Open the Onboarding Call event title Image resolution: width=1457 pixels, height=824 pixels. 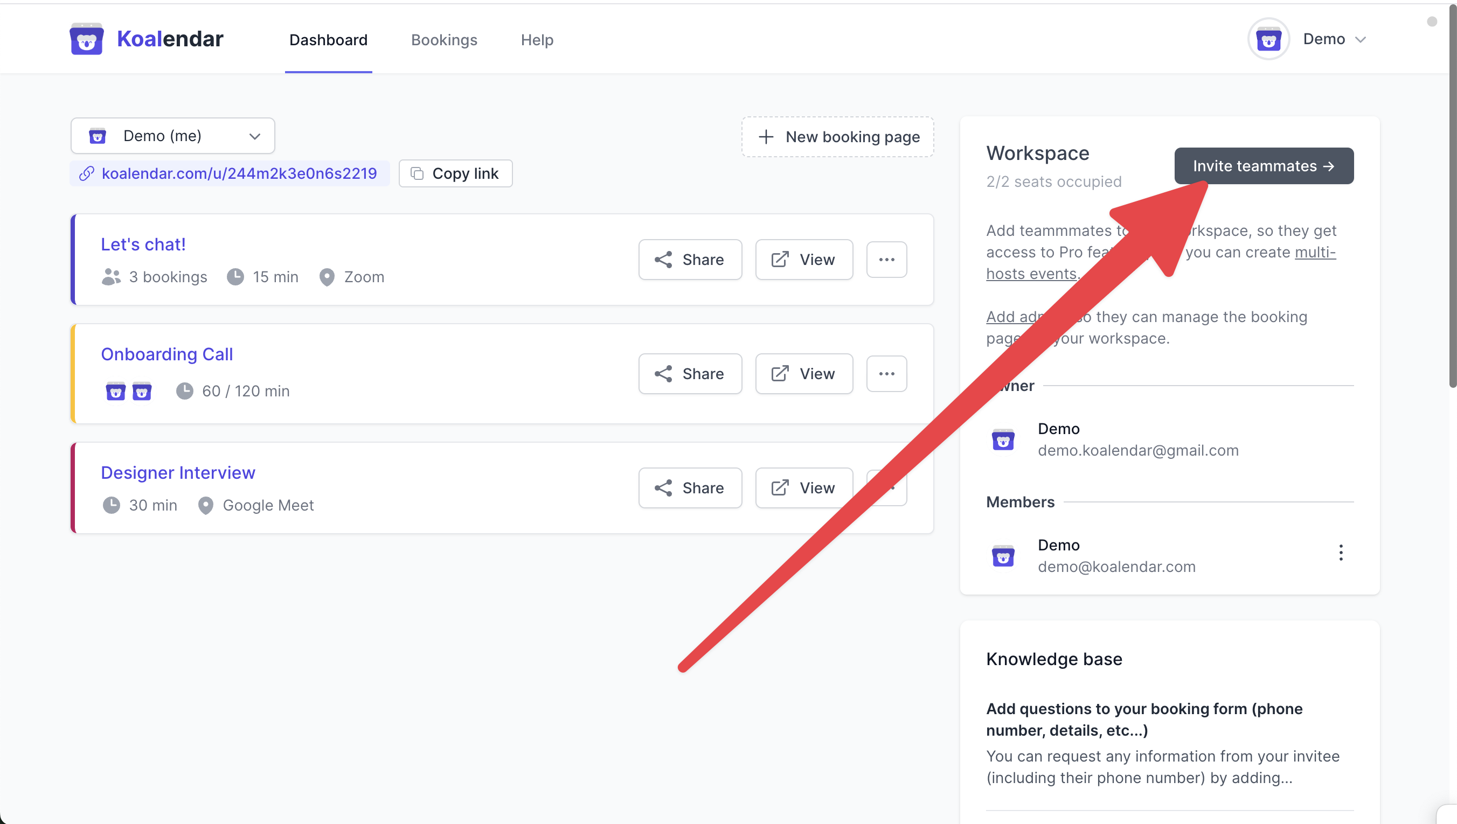[167, 354]
